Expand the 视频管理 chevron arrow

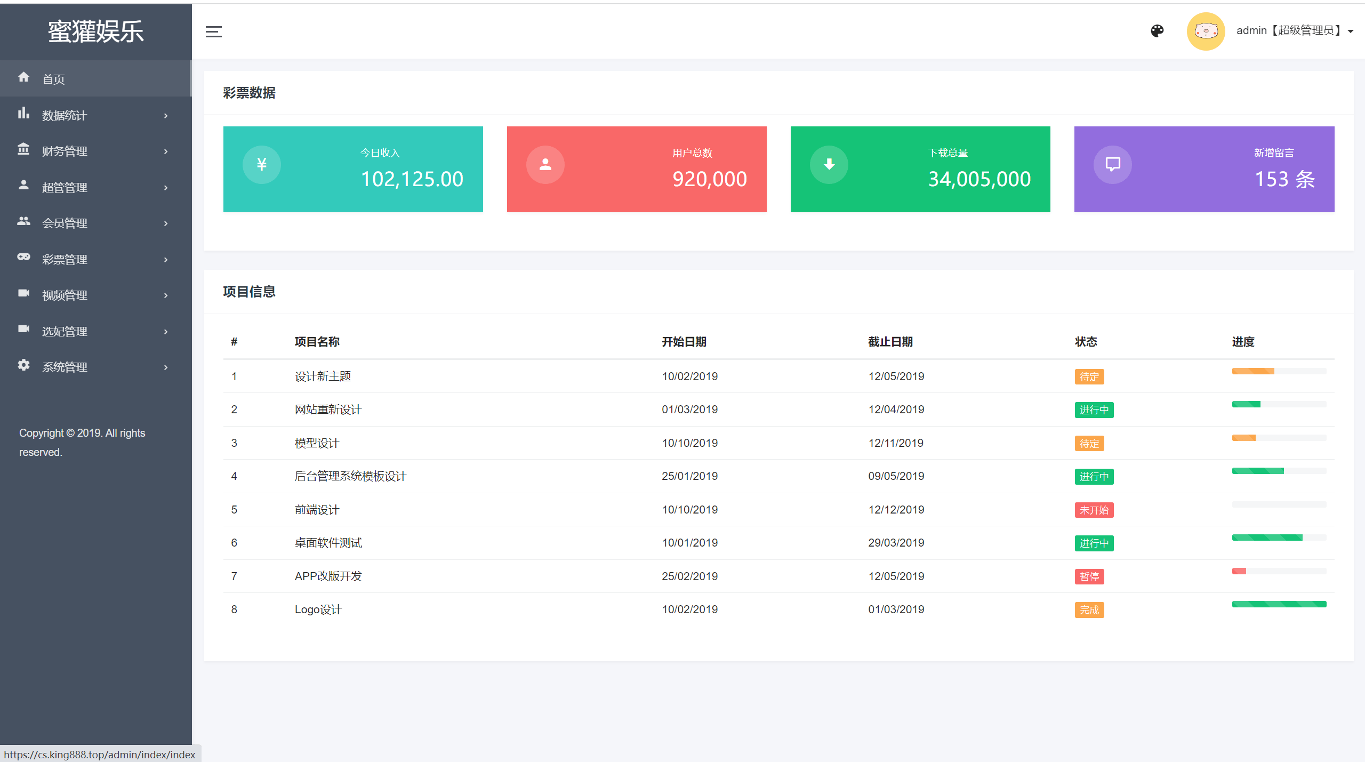click(166, 295)
